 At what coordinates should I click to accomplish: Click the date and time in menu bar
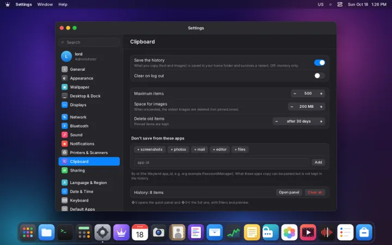(x=367, y=4)
